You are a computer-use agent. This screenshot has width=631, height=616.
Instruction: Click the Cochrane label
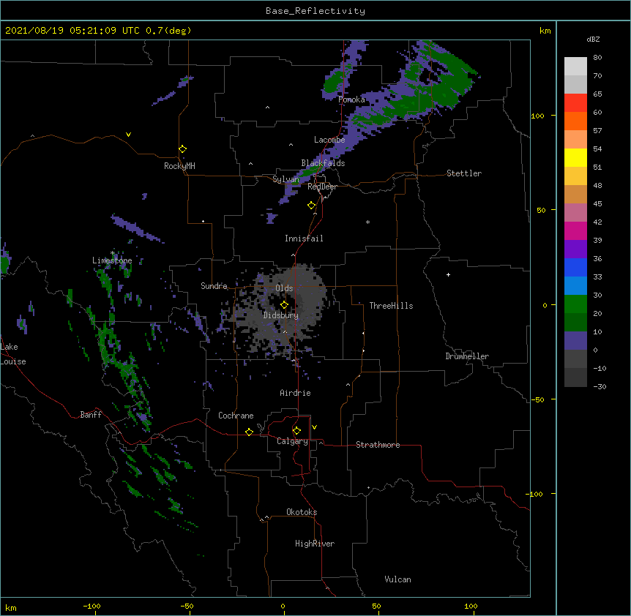(x=236, y=416)
